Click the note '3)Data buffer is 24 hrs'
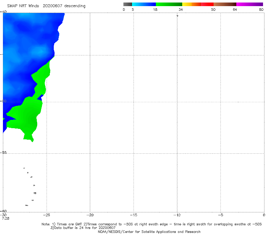 click(x=83, y=228)
